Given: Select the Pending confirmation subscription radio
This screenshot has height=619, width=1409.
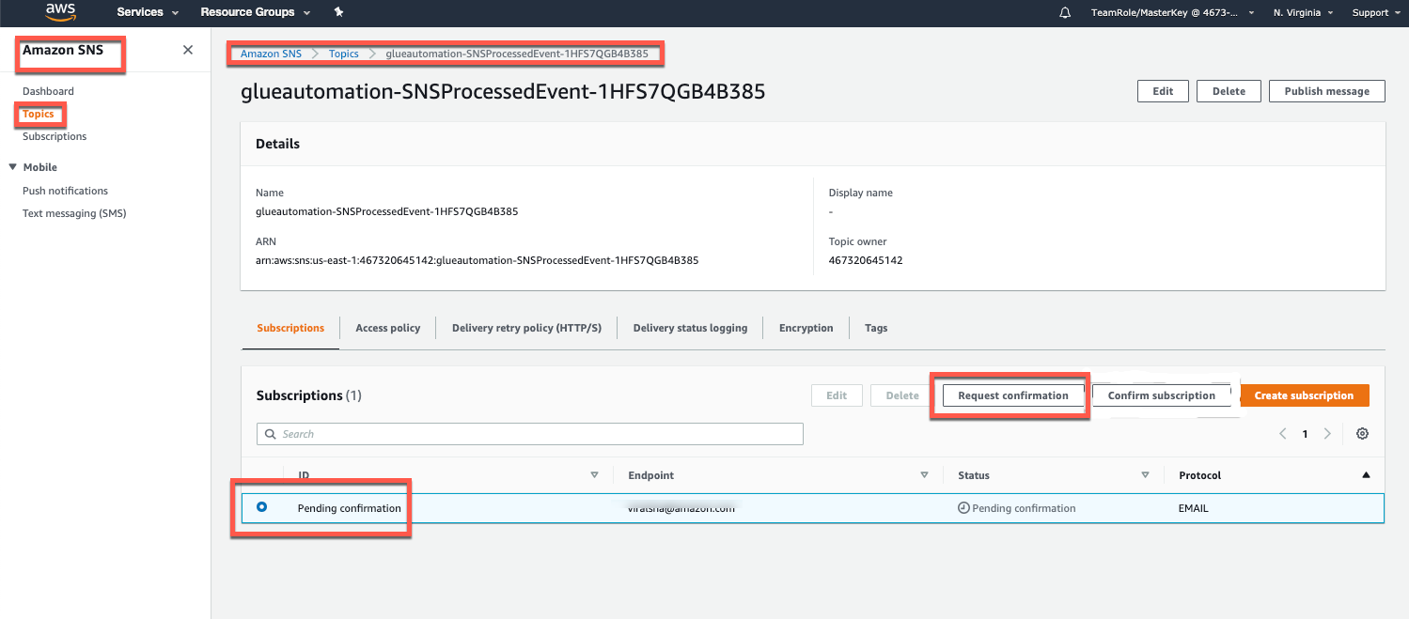Looking at the screenshot, I should pyautogui.click(x=261, y=507).
